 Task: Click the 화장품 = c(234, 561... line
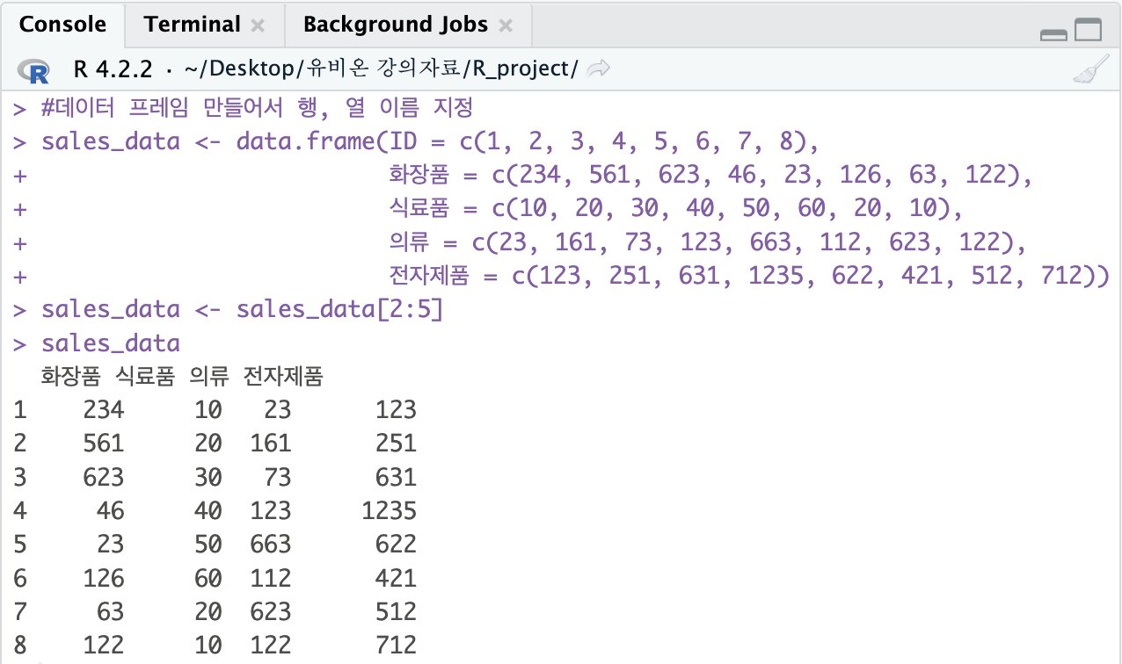[x=710, y=175]
